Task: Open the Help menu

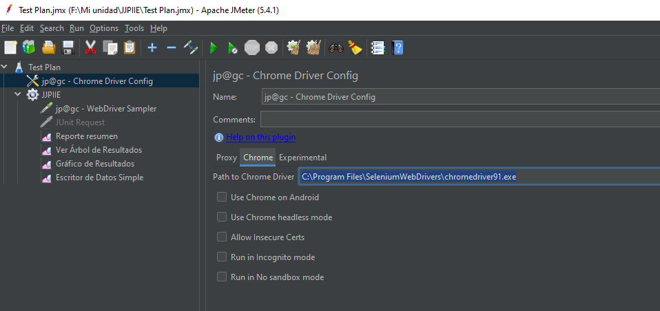Action: [158, 28]
